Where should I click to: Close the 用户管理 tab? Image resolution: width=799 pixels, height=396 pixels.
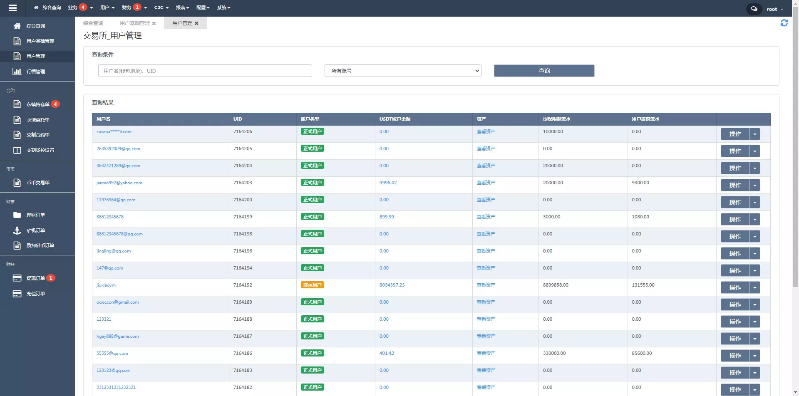(x=196, y=23)
